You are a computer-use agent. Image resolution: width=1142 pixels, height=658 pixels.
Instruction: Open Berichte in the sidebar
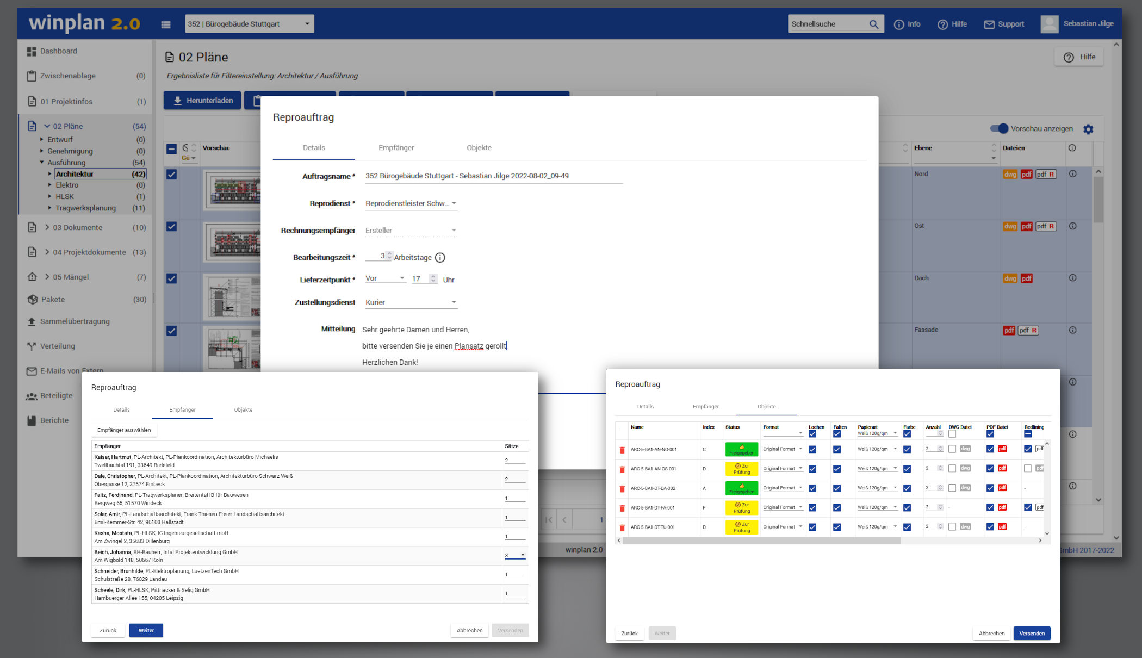pyautogui.click(x=47, y=420)
